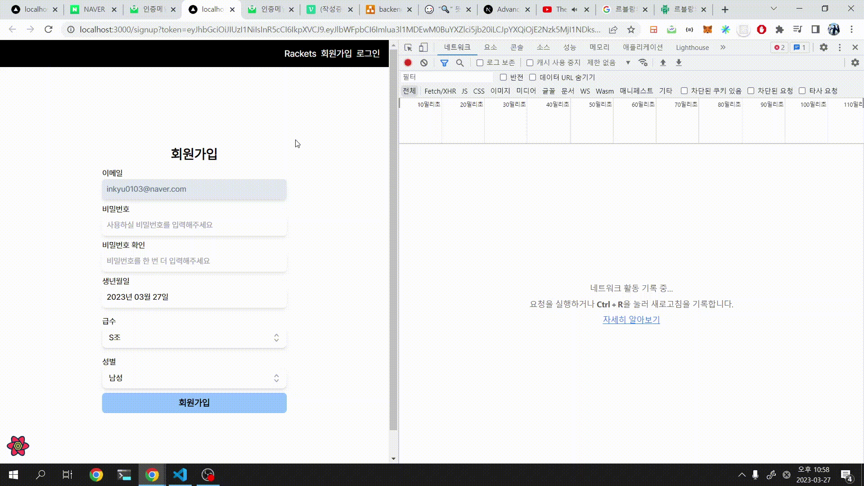864x486 pixels.
Task: Tick the 차단된 쿠키 있음 checkbox
Action: [684, 90]
